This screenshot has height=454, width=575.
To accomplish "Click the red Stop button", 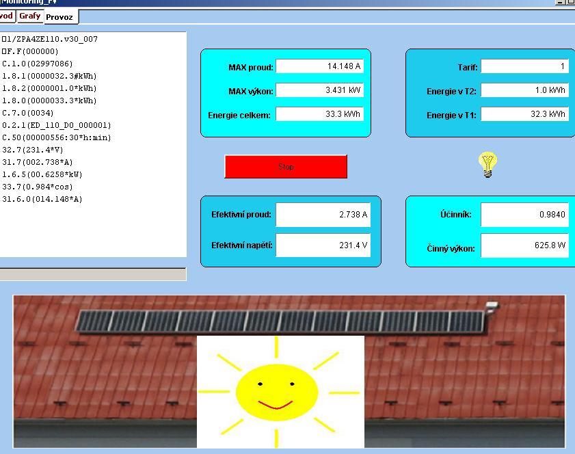I will pyautogui.click(x=286, y=167).
